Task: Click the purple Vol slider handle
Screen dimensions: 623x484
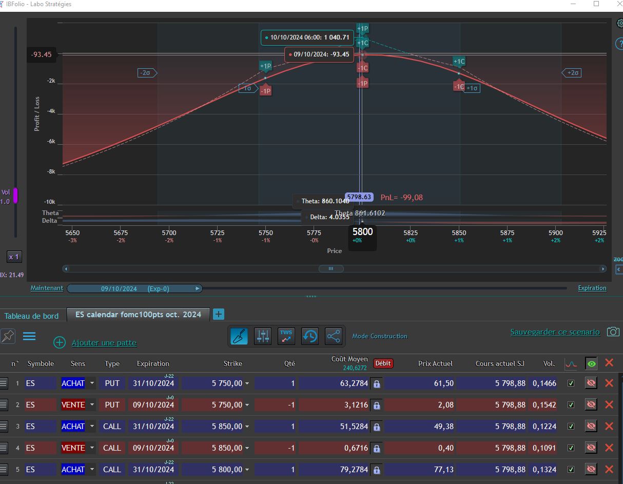Action: [x=15, y=196]
